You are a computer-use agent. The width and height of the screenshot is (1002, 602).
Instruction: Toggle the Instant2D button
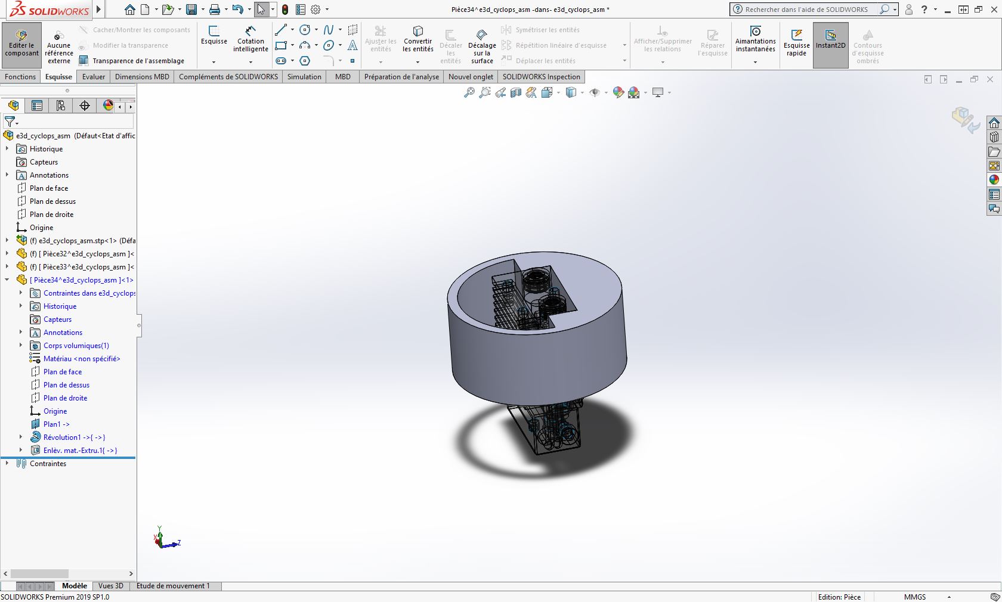[x=830, y=45]
